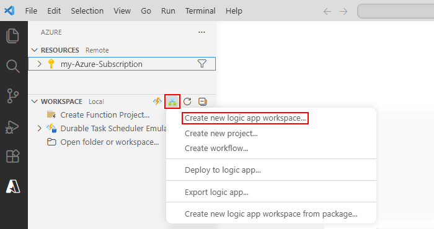The image size is (434, 229).
Task: Select my-Azure-Subscription row
Action: (x=122, y=64)
